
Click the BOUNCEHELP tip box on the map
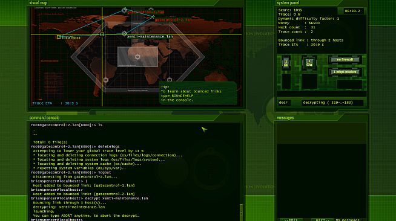[198, 93]
